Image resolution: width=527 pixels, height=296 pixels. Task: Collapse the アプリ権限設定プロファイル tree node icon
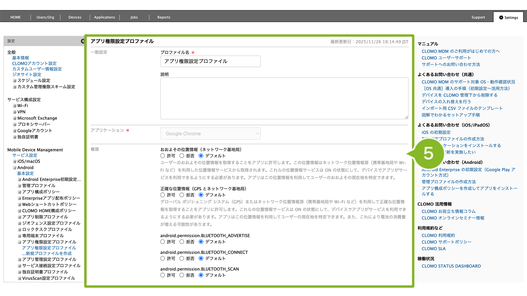click(x=20, y=242)
